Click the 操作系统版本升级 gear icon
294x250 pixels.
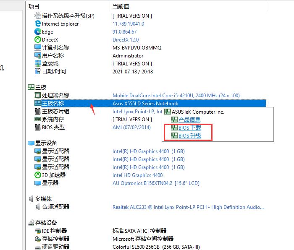click(x=38, y=16)
